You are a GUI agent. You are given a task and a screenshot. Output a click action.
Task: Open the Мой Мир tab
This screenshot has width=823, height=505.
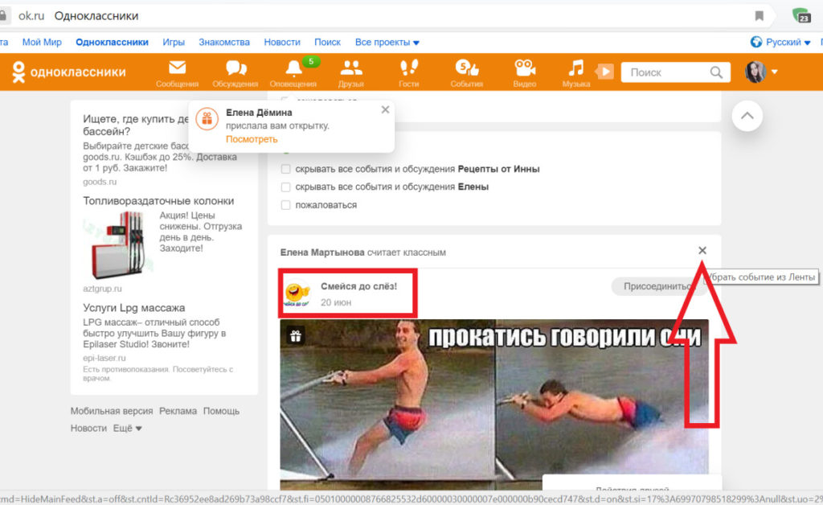coord(42,43)
